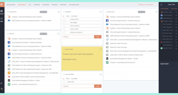178x95 pixels.
Task: Open Buffer stack icon in Sales tools widget
Action: point(107,59)
